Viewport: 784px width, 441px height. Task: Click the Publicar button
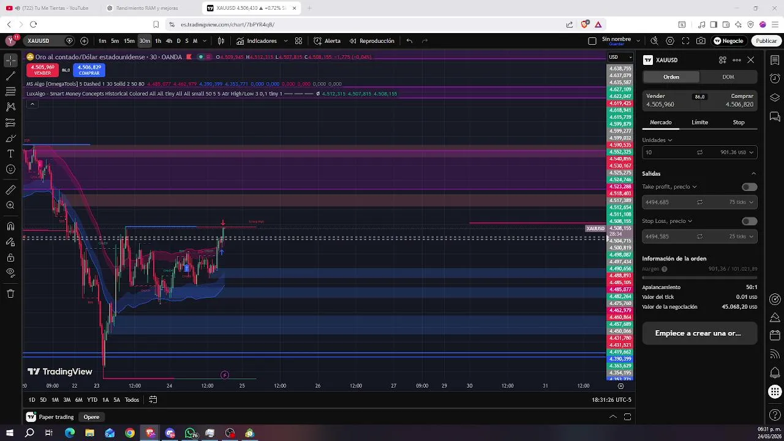pos(766,41)
